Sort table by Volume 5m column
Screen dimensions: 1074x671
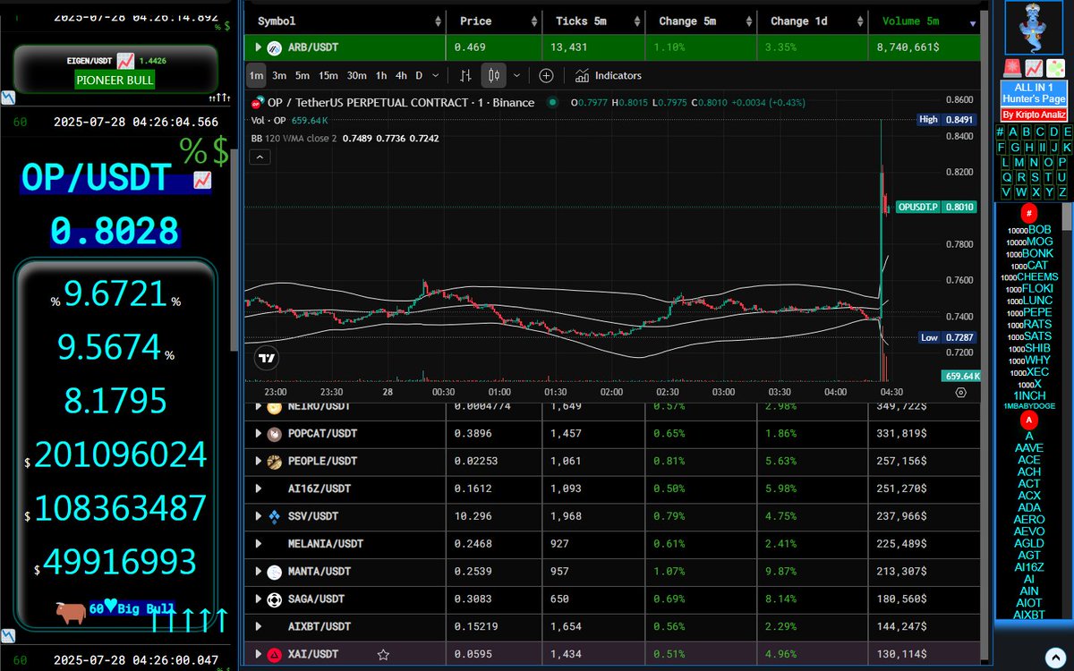(x=925, y=21)
